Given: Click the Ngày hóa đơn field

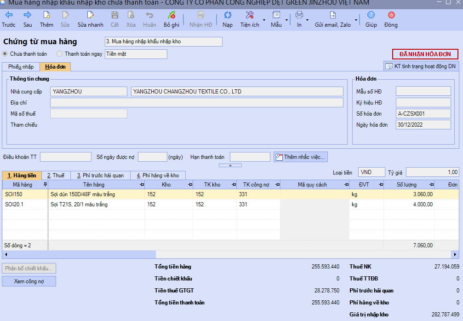Looking at the screenshot, I should 423,124.
